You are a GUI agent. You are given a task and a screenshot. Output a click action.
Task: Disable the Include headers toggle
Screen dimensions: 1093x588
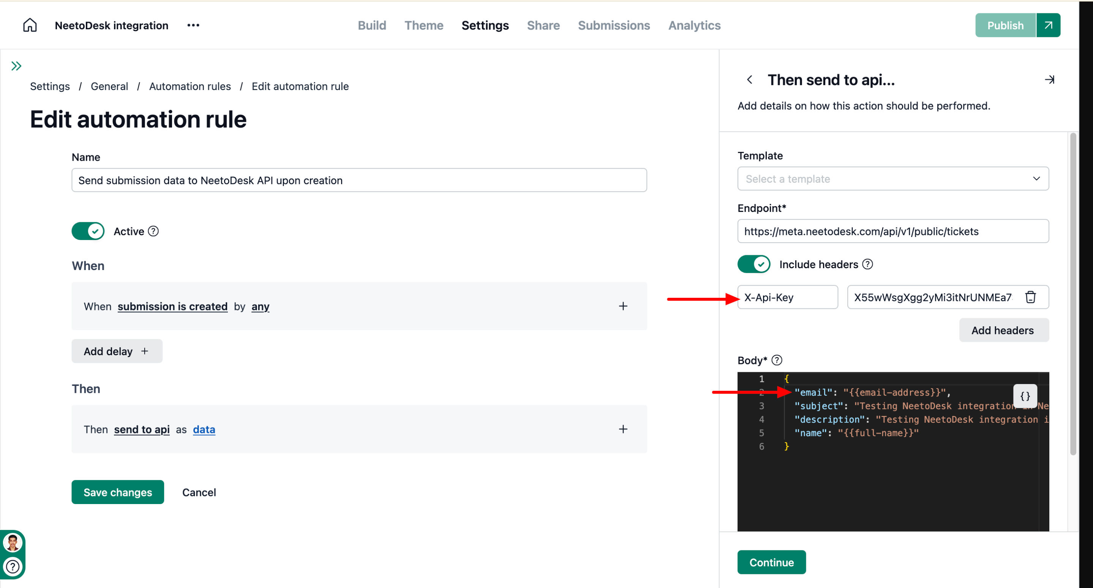point(753,264)
